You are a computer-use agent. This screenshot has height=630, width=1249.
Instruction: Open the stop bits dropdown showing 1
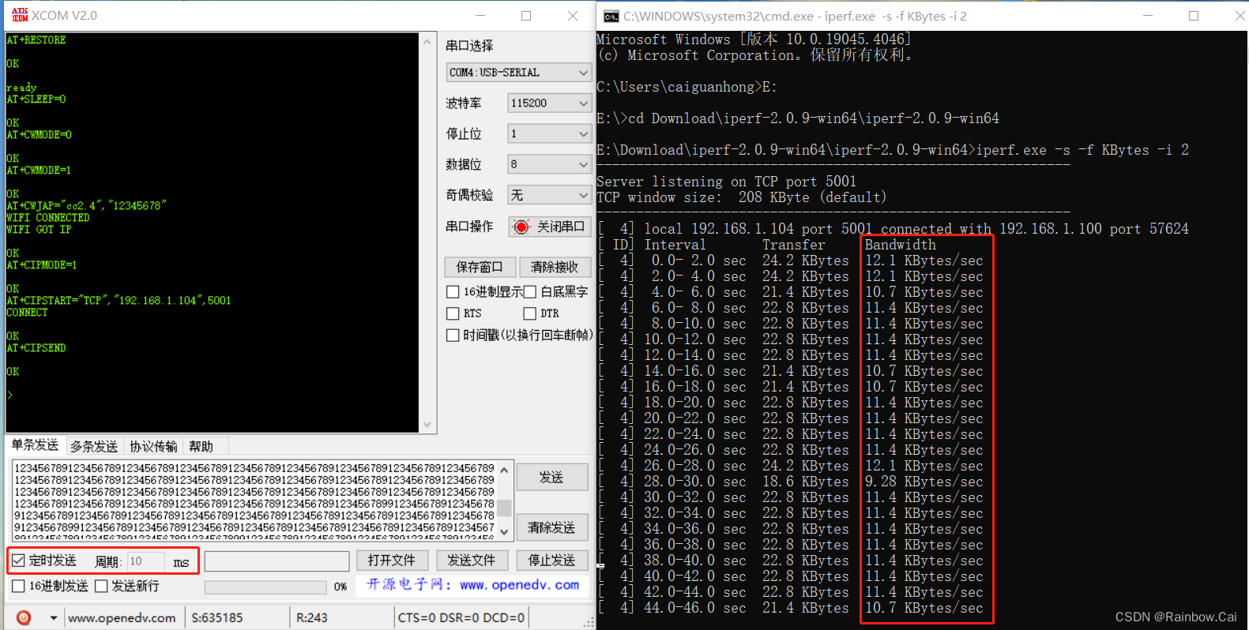coord(550,134)
